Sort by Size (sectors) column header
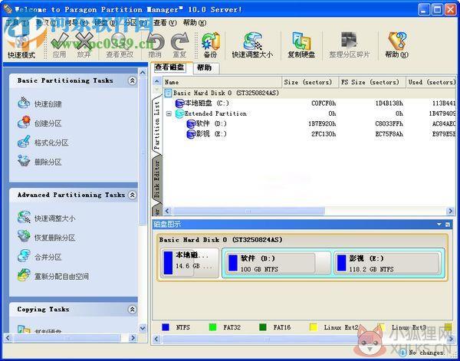 click(x=310, y=82)
